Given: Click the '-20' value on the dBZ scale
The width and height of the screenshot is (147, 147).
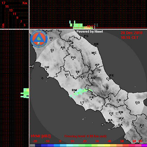Looking at the screenshot, I should pyautogui.click(x=34, y=141).
